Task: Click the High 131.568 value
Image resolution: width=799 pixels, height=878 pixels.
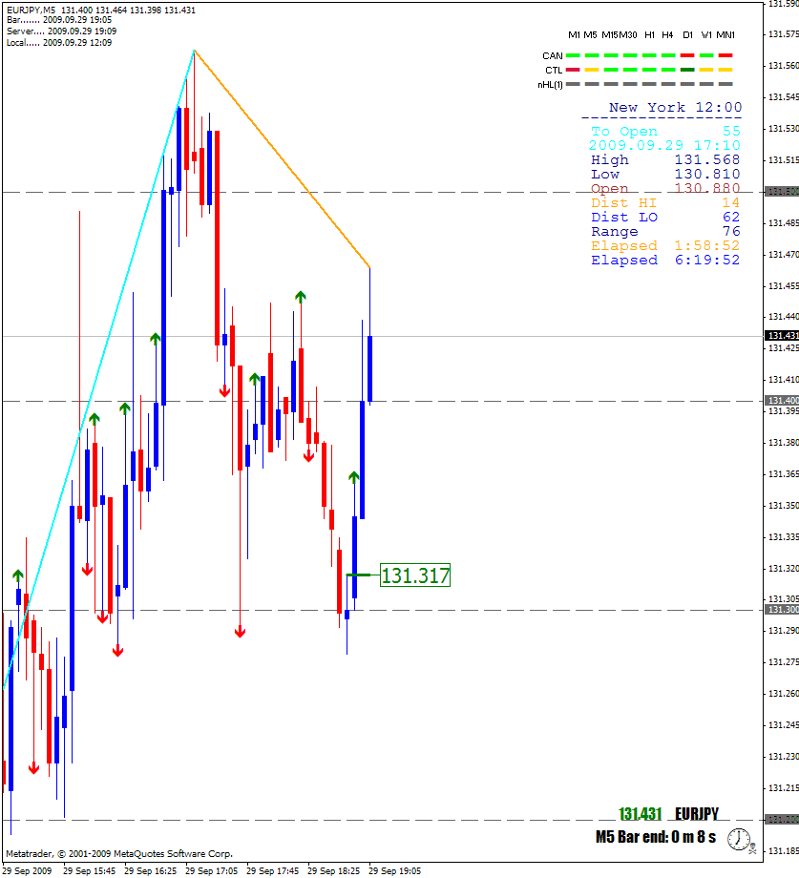Action: tap(706, 160)
